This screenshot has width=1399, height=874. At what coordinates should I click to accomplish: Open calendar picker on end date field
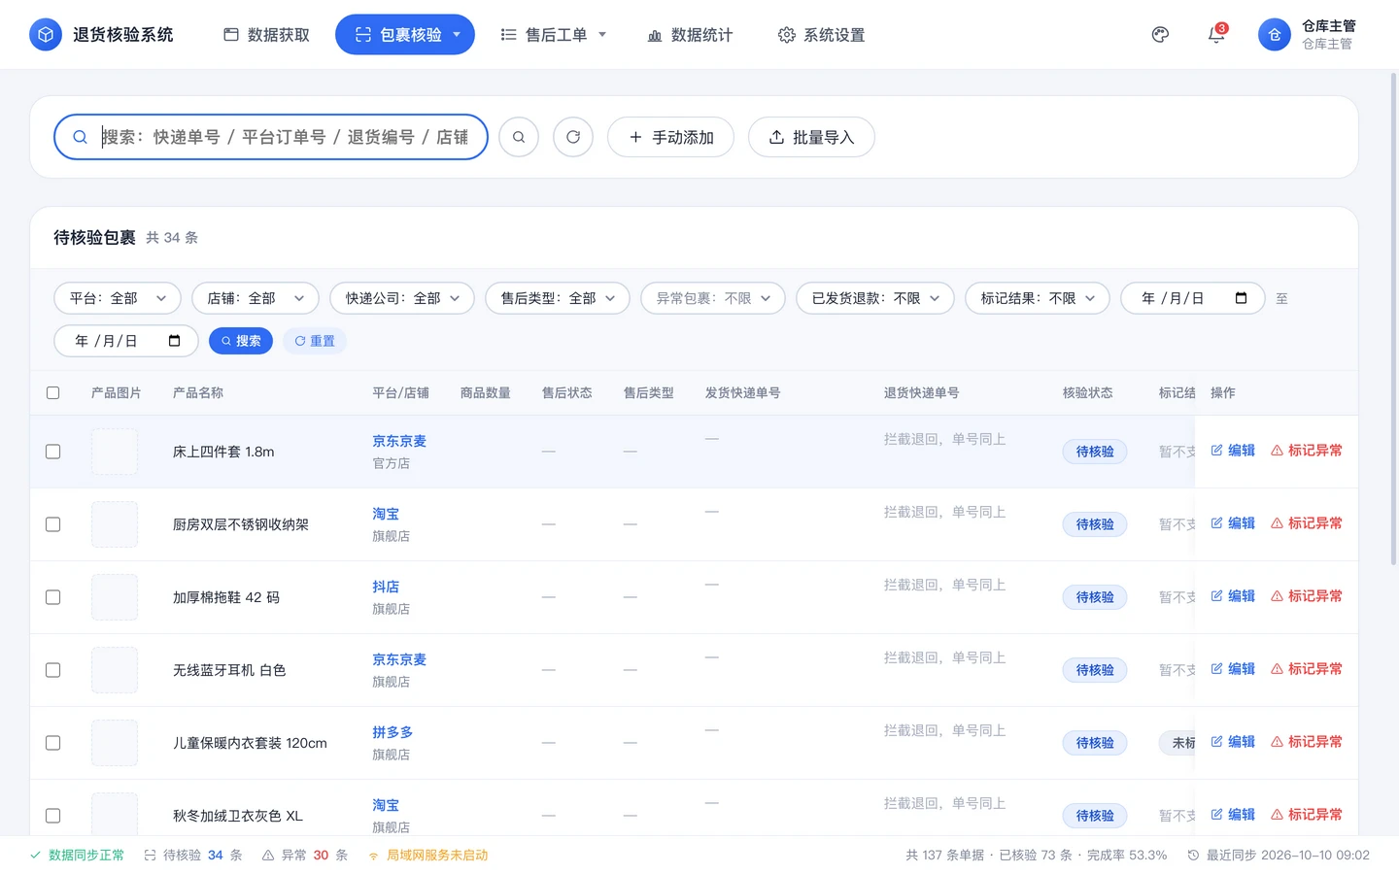click(174, 341)
